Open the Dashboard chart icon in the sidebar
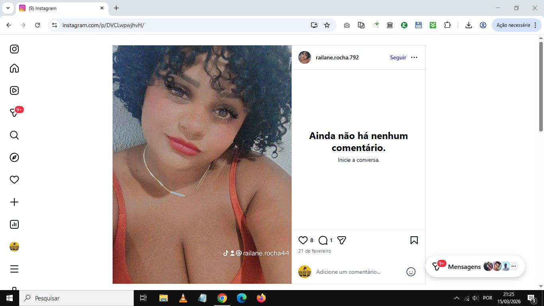 tap(14, 224)
